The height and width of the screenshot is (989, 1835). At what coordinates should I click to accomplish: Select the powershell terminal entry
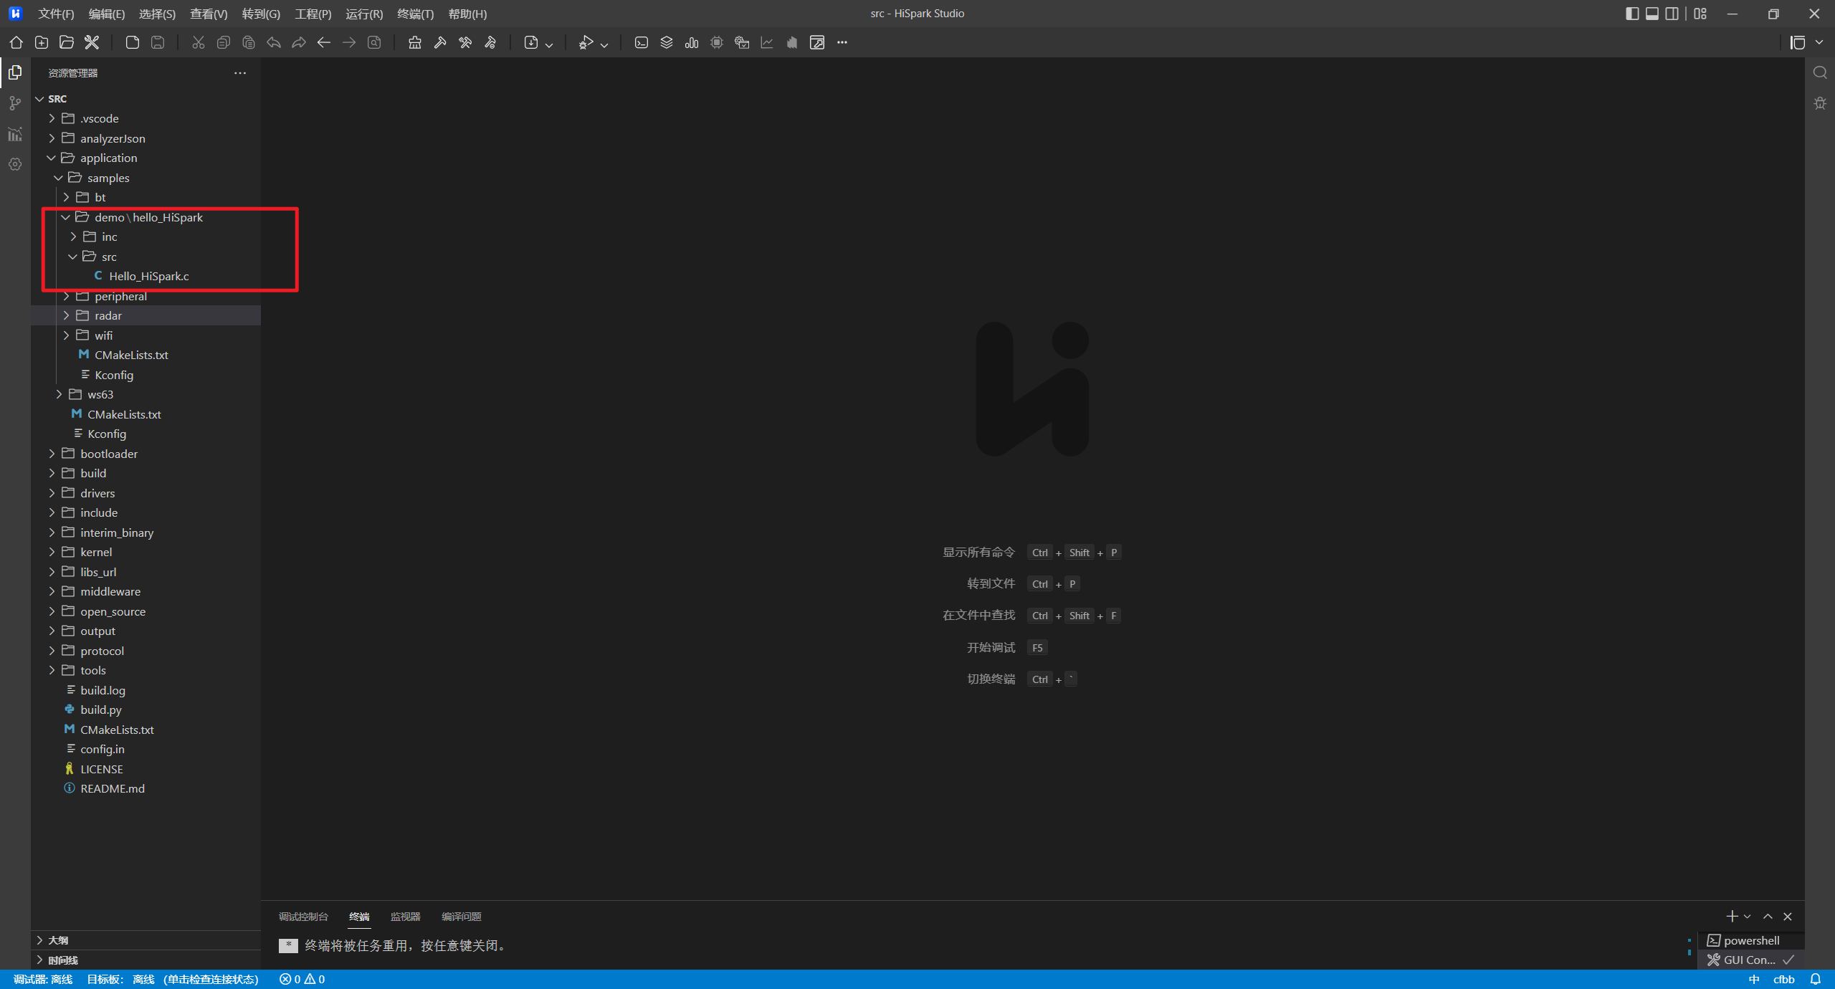coord(1750,940)
